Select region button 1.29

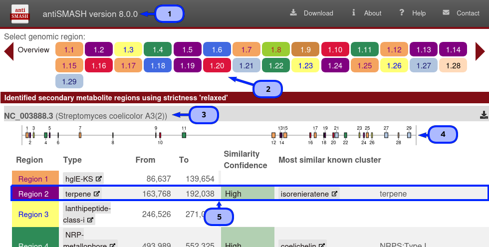pyautogui.click(x=69, y=81)
